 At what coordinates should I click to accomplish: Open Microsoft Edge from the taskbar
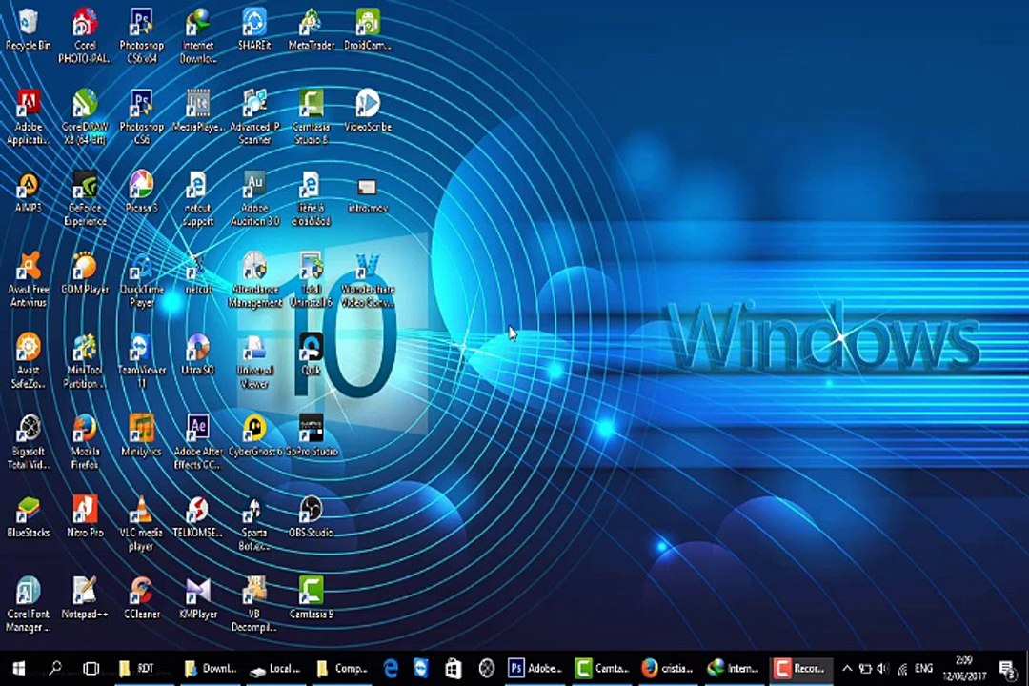pos(392,668)
